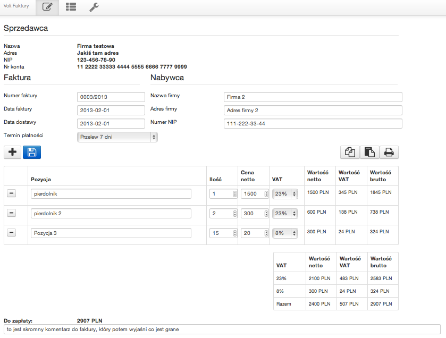Click net price stepper showing 300

(266, 214)
